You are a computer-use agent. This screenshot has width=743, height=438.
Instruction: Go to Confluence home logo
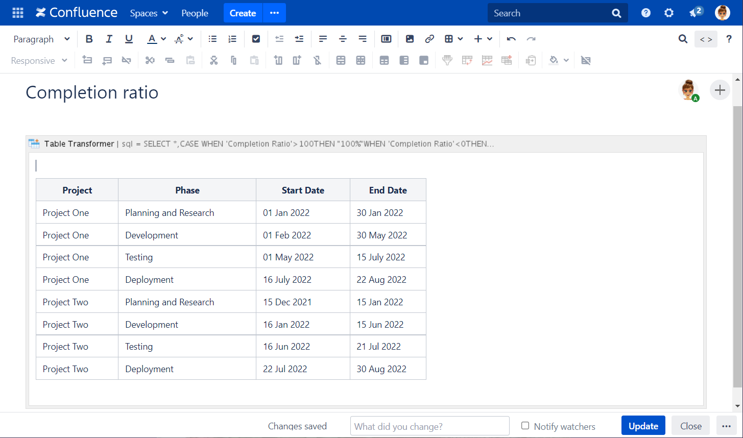(x=77, y=13)
